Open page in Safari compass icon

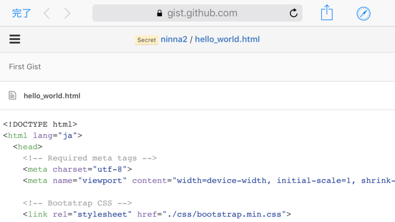pyautogui.click(x=363, y=14)
